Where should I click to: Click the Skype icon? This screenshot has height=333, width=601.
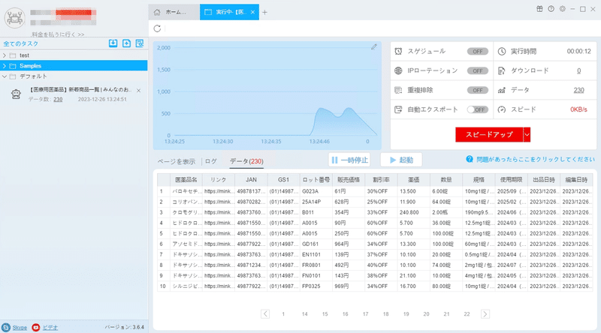(6, 328)
